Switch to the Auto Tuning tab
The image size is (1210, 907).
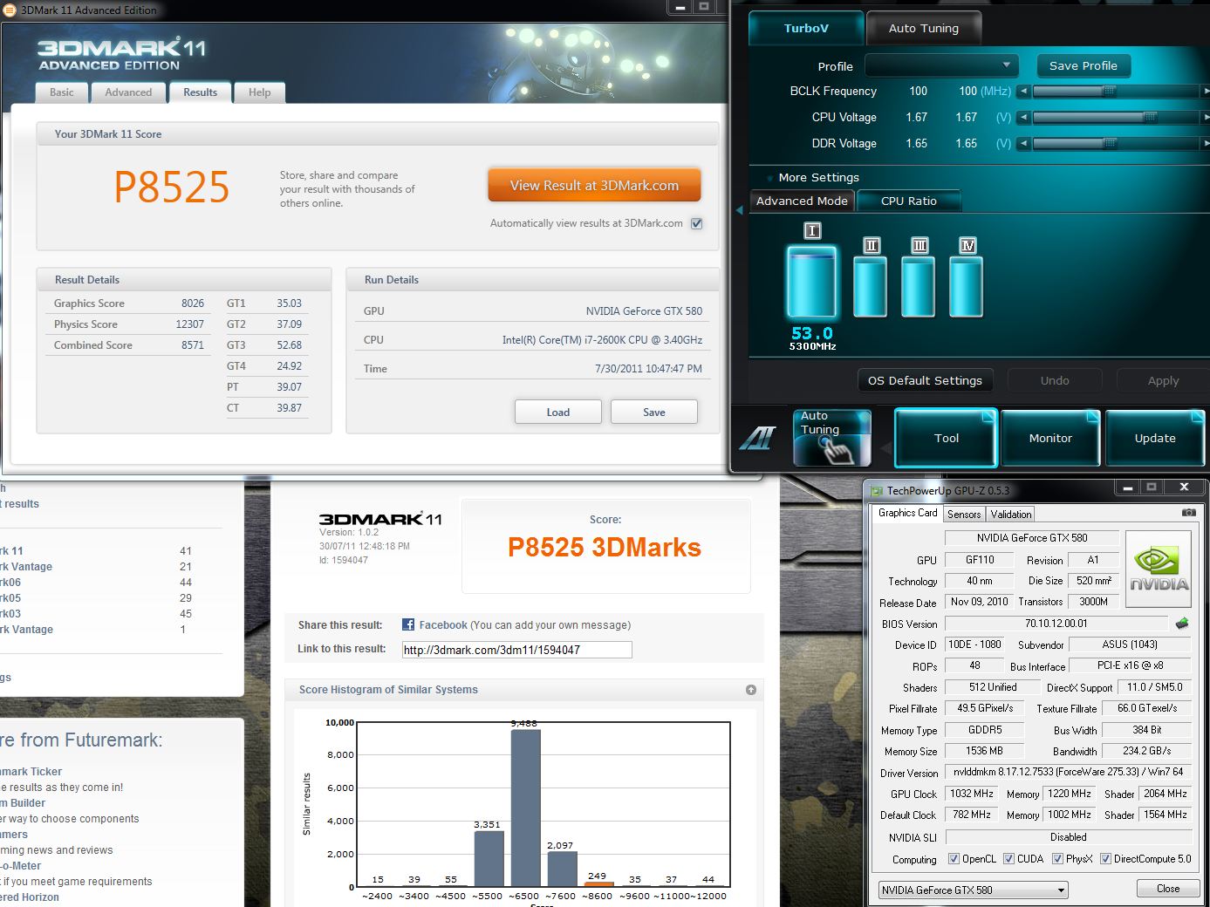pyautogui.click(x=923, y=28)
